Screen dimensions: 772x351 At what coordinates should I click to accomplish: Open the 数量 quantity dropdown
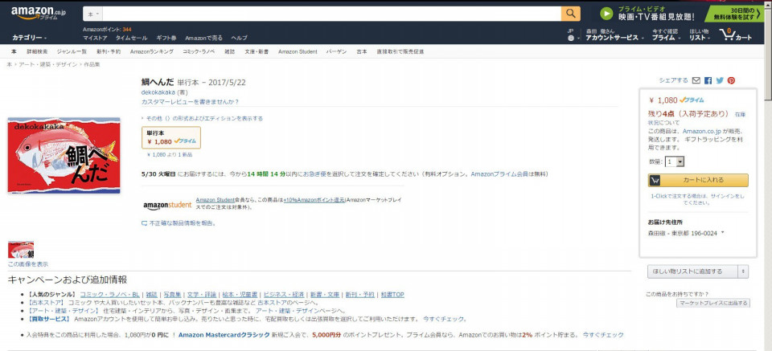[x=675, y=161]
